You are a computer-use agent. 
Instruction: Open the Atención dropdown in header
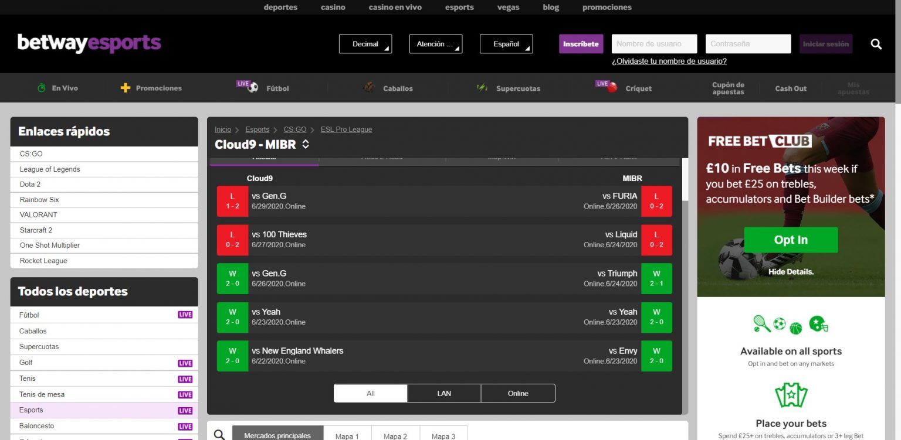tap(436, 44)
